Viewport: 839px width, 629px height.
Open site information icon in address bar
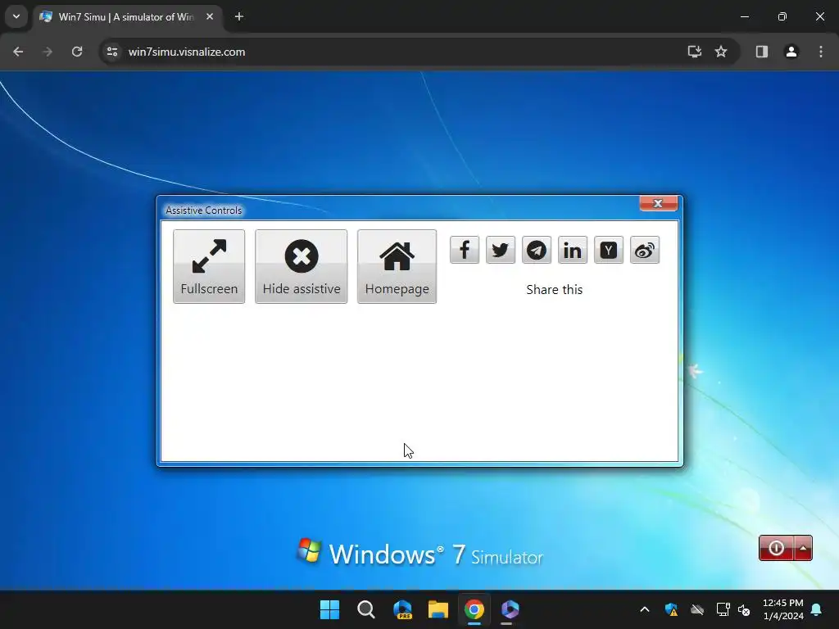tap(111, 52)
